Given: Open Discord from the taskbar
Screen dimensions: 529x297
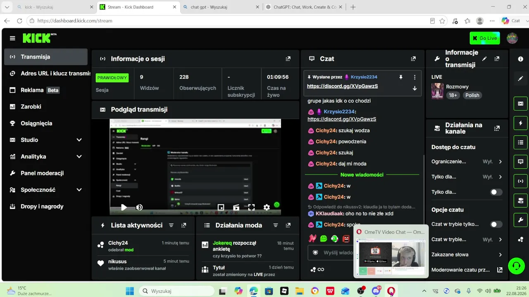Looking at the screenshot, I should [x=376, y=291].
